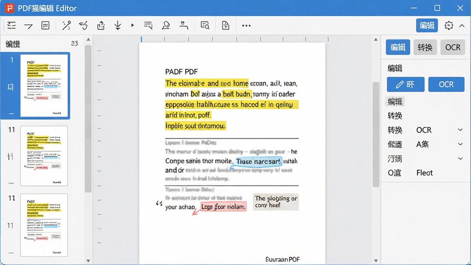This screenshot has height=265, width=471.
Task: Click the document page icon before the three dots
Action: pos(225,26)
